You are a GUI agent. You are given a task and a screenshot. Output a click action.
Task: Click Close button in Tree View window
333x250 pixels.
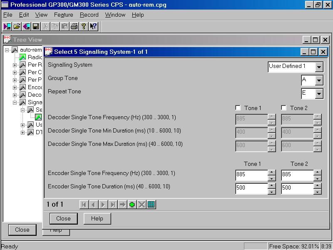click(x=22, y=230)
